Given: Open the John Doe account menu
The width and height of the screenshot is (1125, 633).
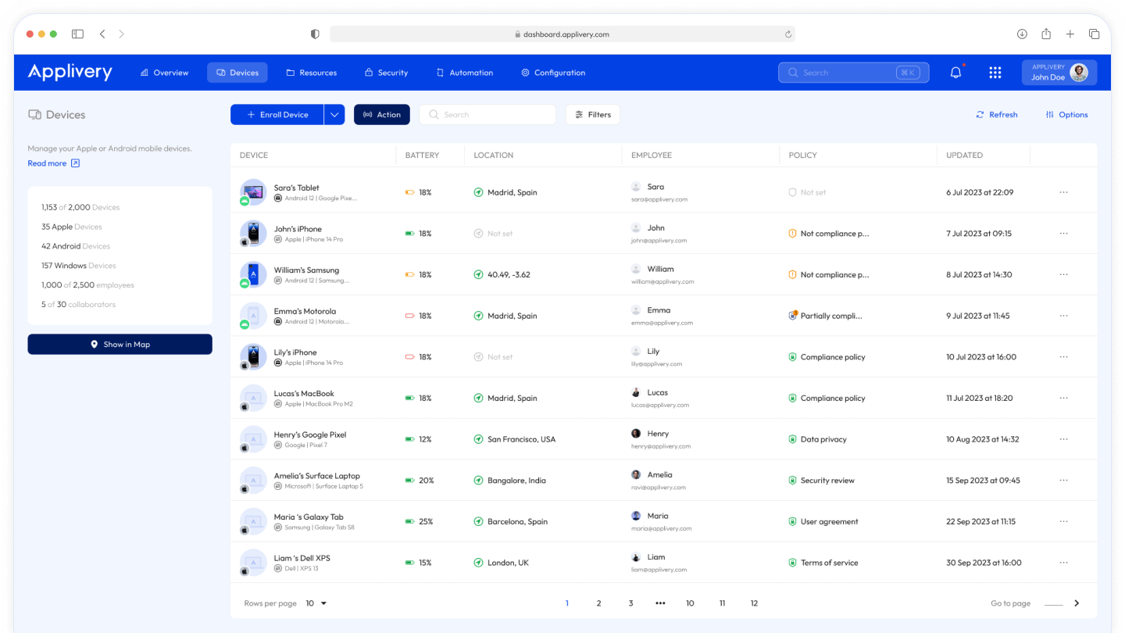Looking at the screenshot, I should coord(1059,73).
